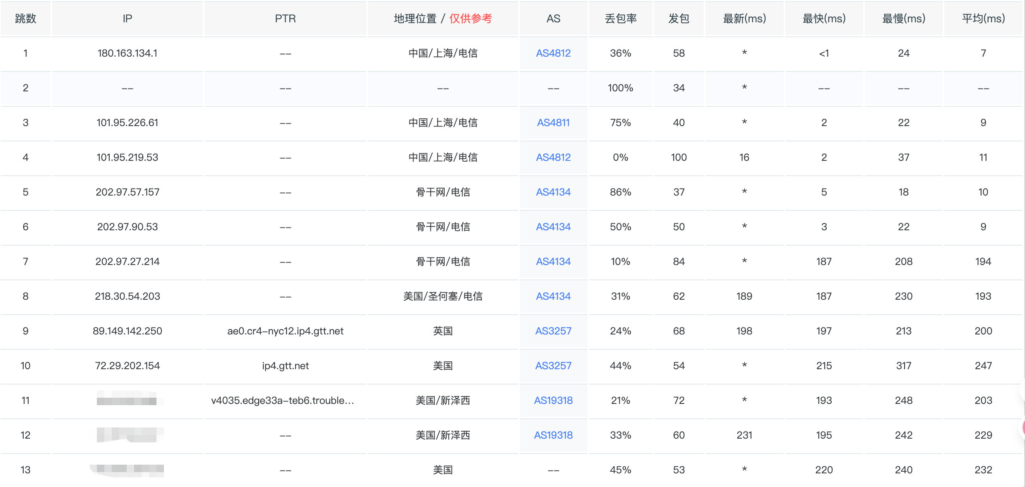1025x487 pixels.
Task: Click the ae0.cr4-nyc12.ip4.gtt.net PTR cell
Action: click(285, 331)
